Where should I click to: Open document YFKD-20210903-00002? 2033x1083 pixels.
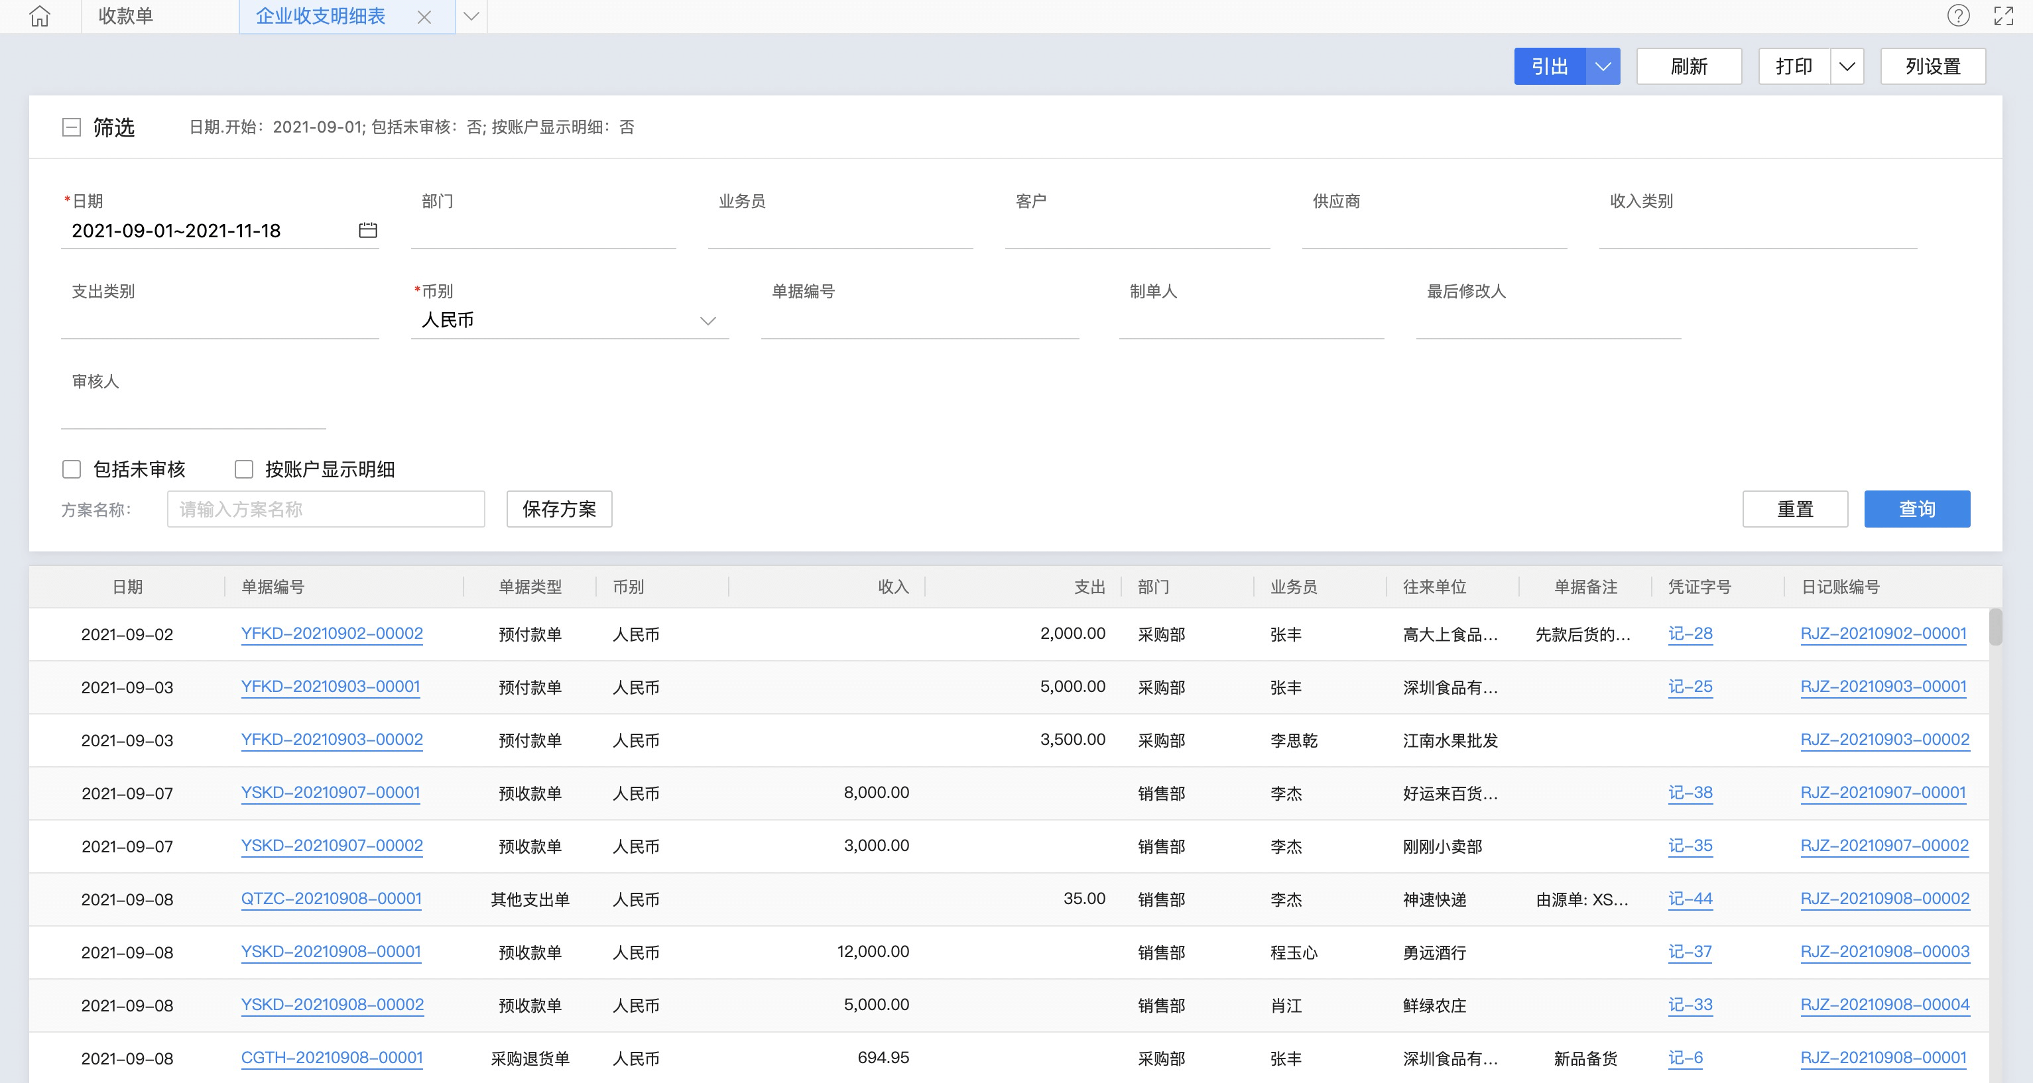pyautogui.click(x=332, y=739)
